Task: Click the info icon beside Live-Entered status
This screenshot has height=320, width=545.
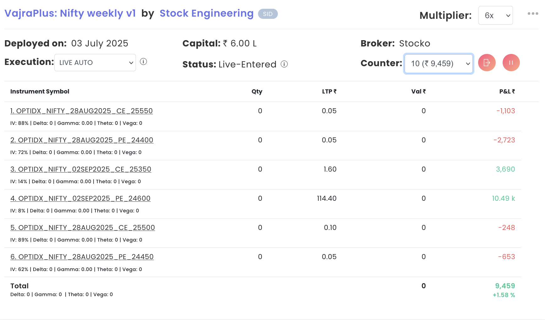Action: pyautogui.click(x=284, y=64)
